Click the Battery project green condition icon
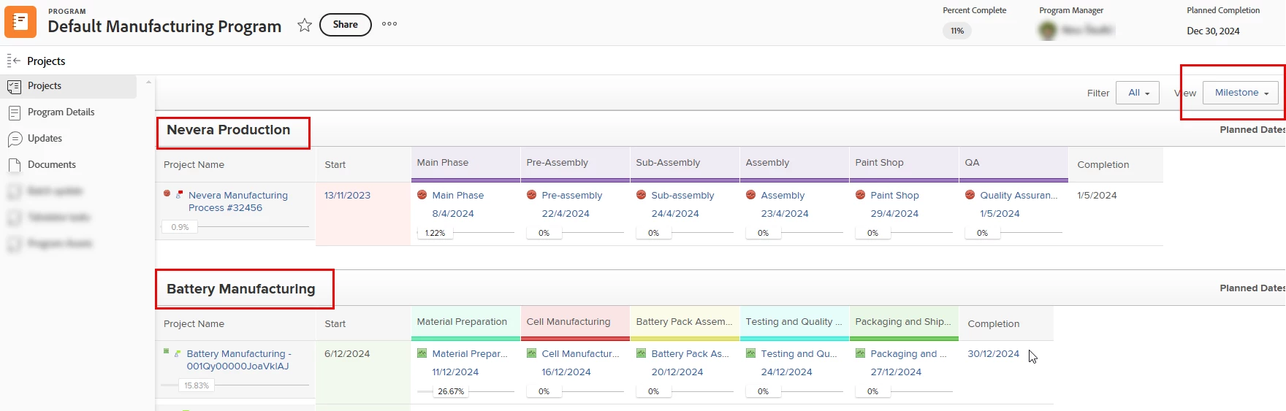 166,351
